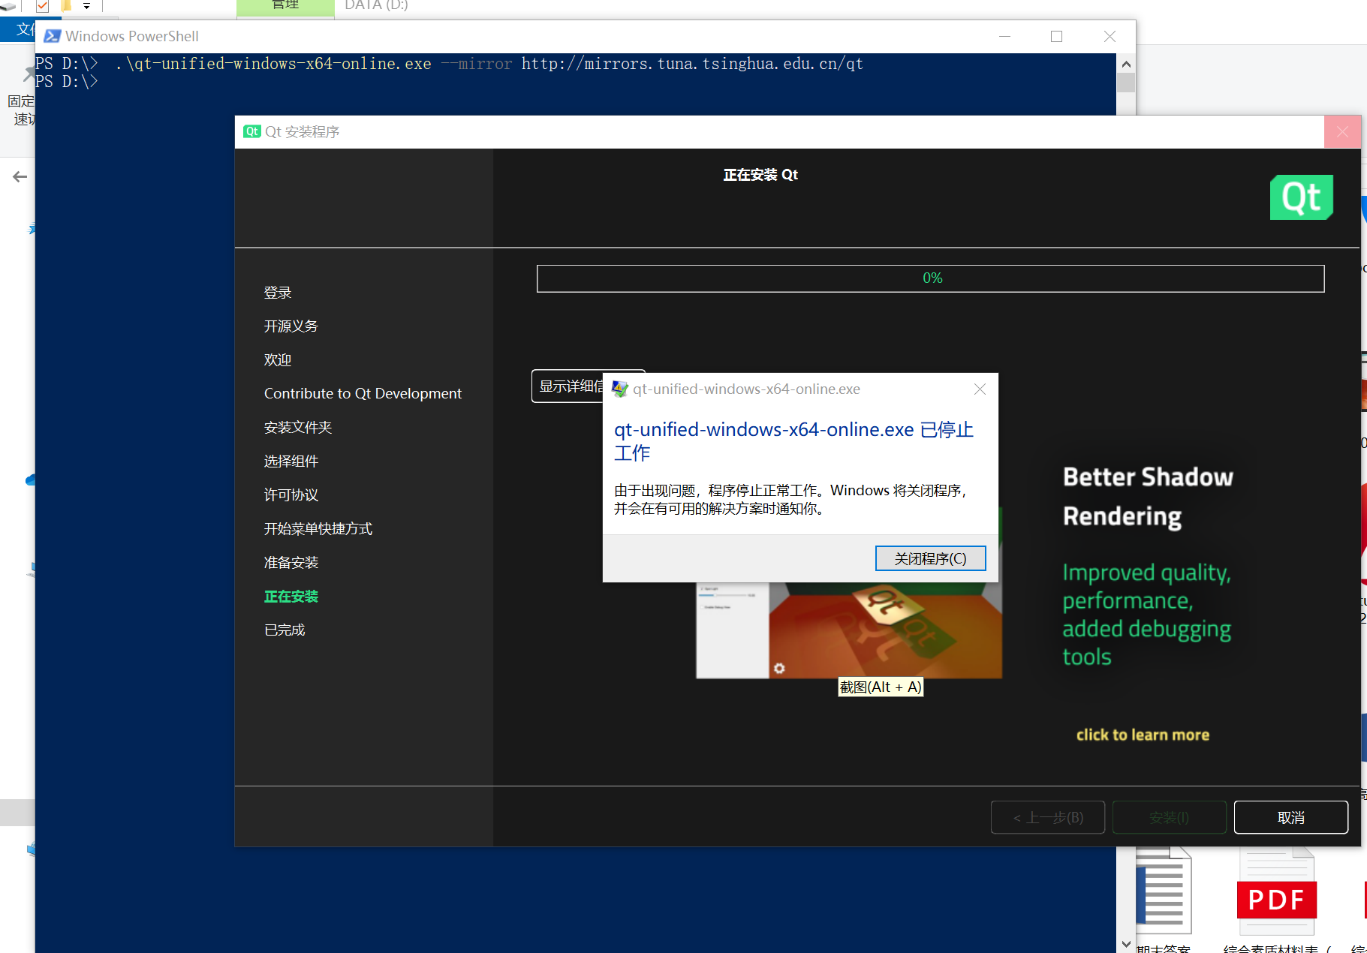Click the 'Windows PowerShell' window title
This screenshot has height=953, width=1367.
click(132, 36)
